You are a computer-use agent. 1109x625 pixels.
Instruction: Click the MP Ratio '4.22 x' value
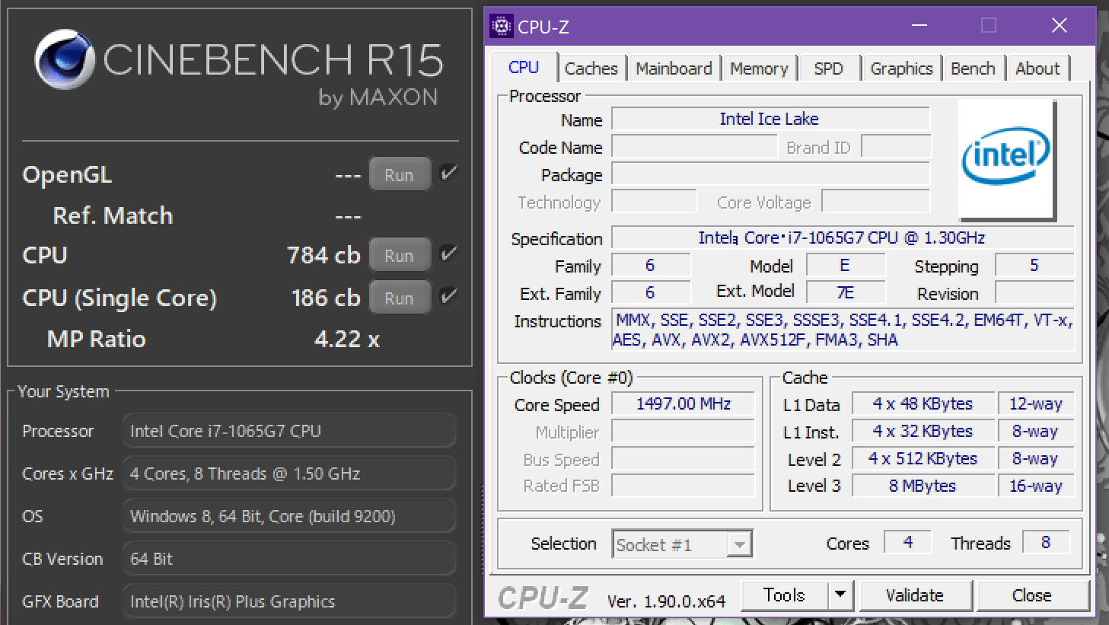[347, 339]
